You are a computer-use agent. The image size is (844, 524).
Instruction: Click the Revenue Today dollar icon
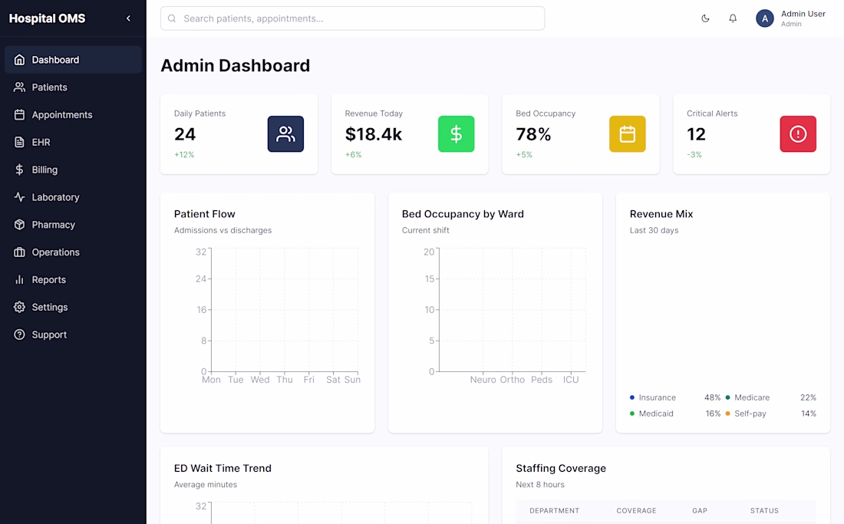click(456, 134)
